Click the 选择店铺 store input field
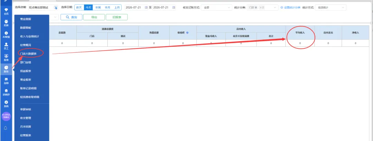The height and width of the screenshot is (141, 373). coord(43,8)
